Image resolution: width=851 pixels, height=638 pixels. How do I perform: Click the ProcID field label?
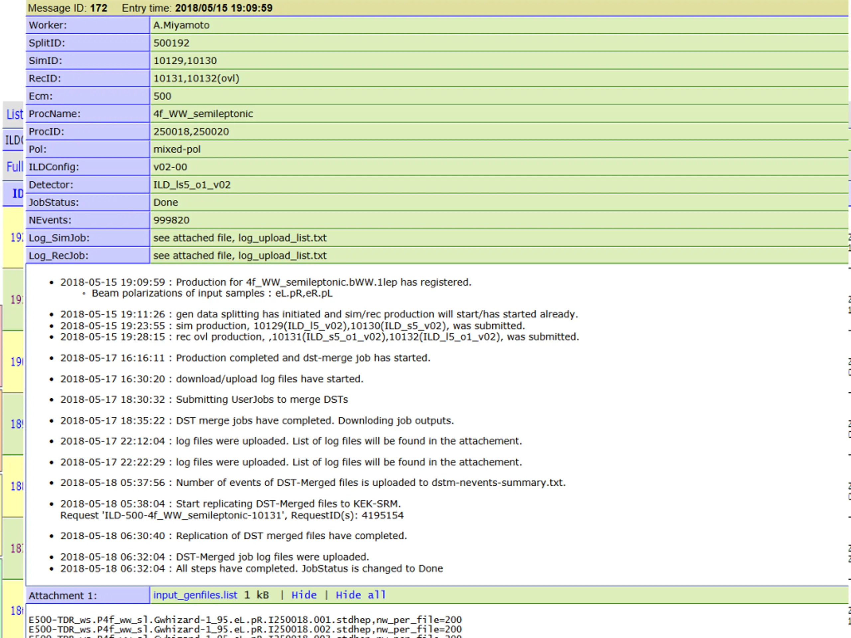point(47,132)
